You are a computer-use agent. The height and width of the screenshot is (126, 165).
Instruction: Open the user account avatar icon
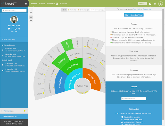[160, 4]
